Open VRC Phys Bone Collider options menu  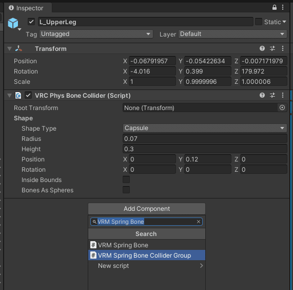(283, 95)
